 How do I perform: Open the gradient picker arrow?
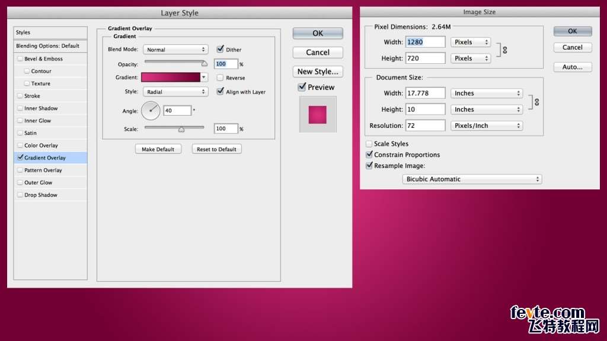point(205,78)
